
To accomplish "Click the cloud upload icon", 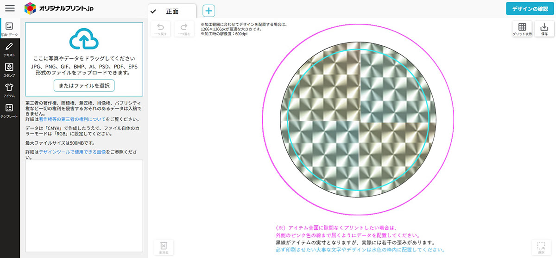I will click(x=84, y=40).
